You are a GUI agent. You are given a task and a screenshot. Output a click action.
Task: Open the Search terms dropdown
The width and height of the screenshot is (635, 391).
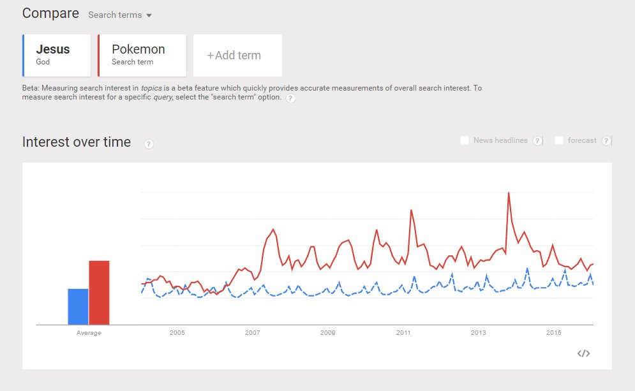[120, 15]
